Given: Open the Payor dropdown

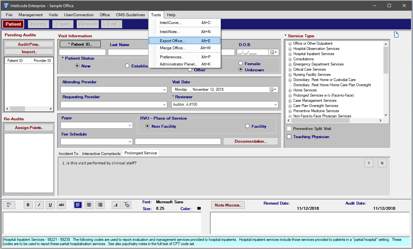Looking at the screenshot, I should pyautogui.click(x=130, y=125).
